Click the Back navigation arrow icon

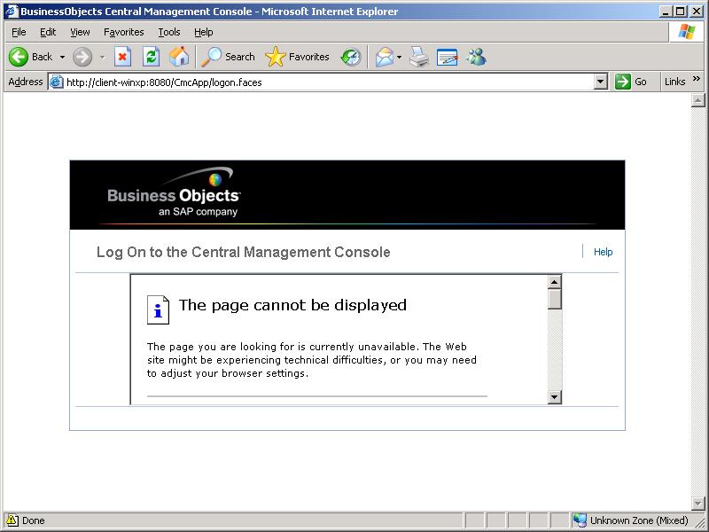pos(19,57)
